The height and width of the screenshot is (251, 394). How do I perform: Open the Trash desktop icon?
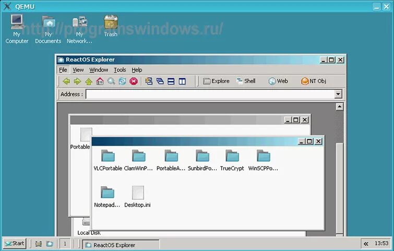click(111, 26)
